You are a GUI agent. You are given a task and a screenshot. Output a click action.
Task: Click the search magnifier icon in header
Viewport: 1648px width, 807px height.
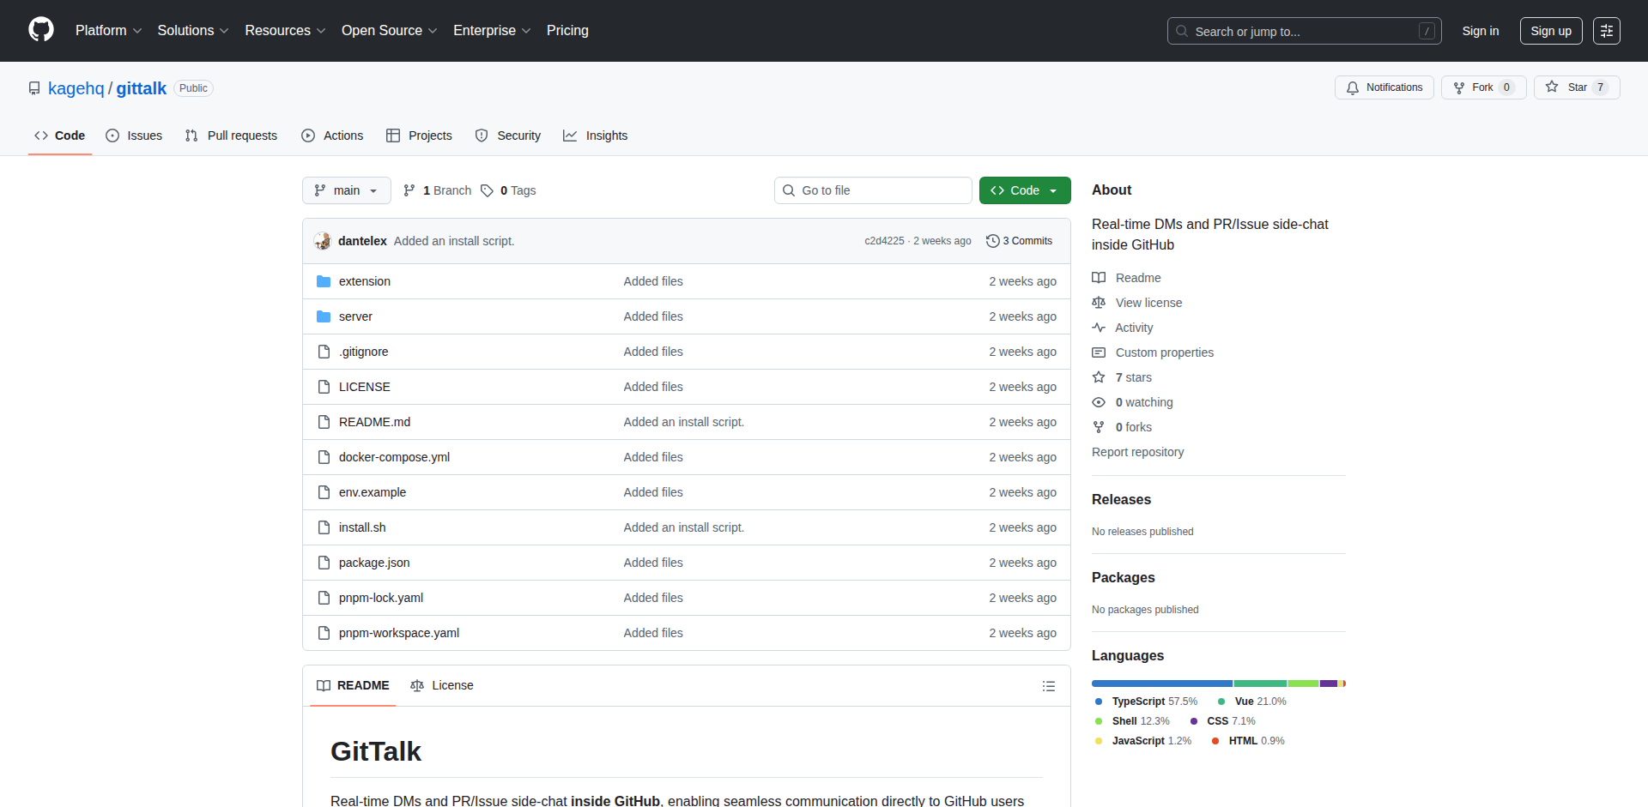click(1182, 31)
